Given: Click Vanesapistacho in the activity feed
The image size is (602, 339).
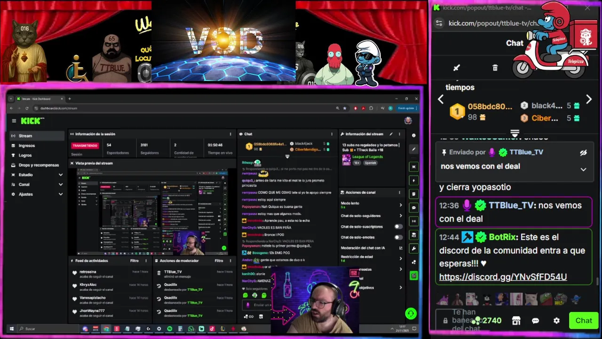Looking at the screenshot, I should point(92,298).
